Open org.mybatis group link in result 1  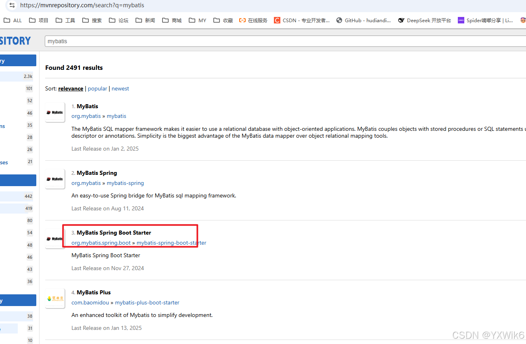click(86, 116)
